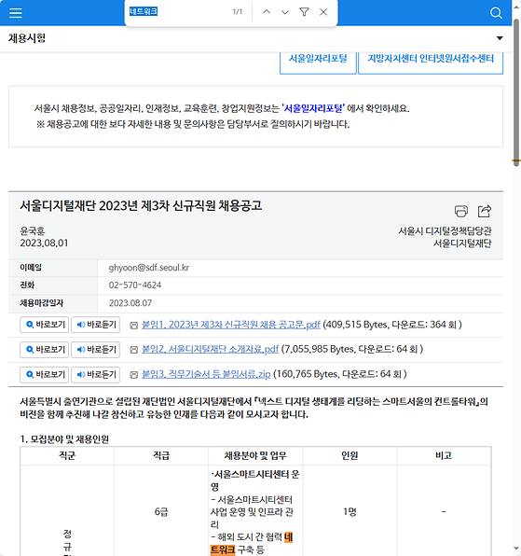The height and width of the screenshot is (556, 521).
Task: Click 바로듣기 for 붙임3 zip file
Action: click(x=95, y=374)
